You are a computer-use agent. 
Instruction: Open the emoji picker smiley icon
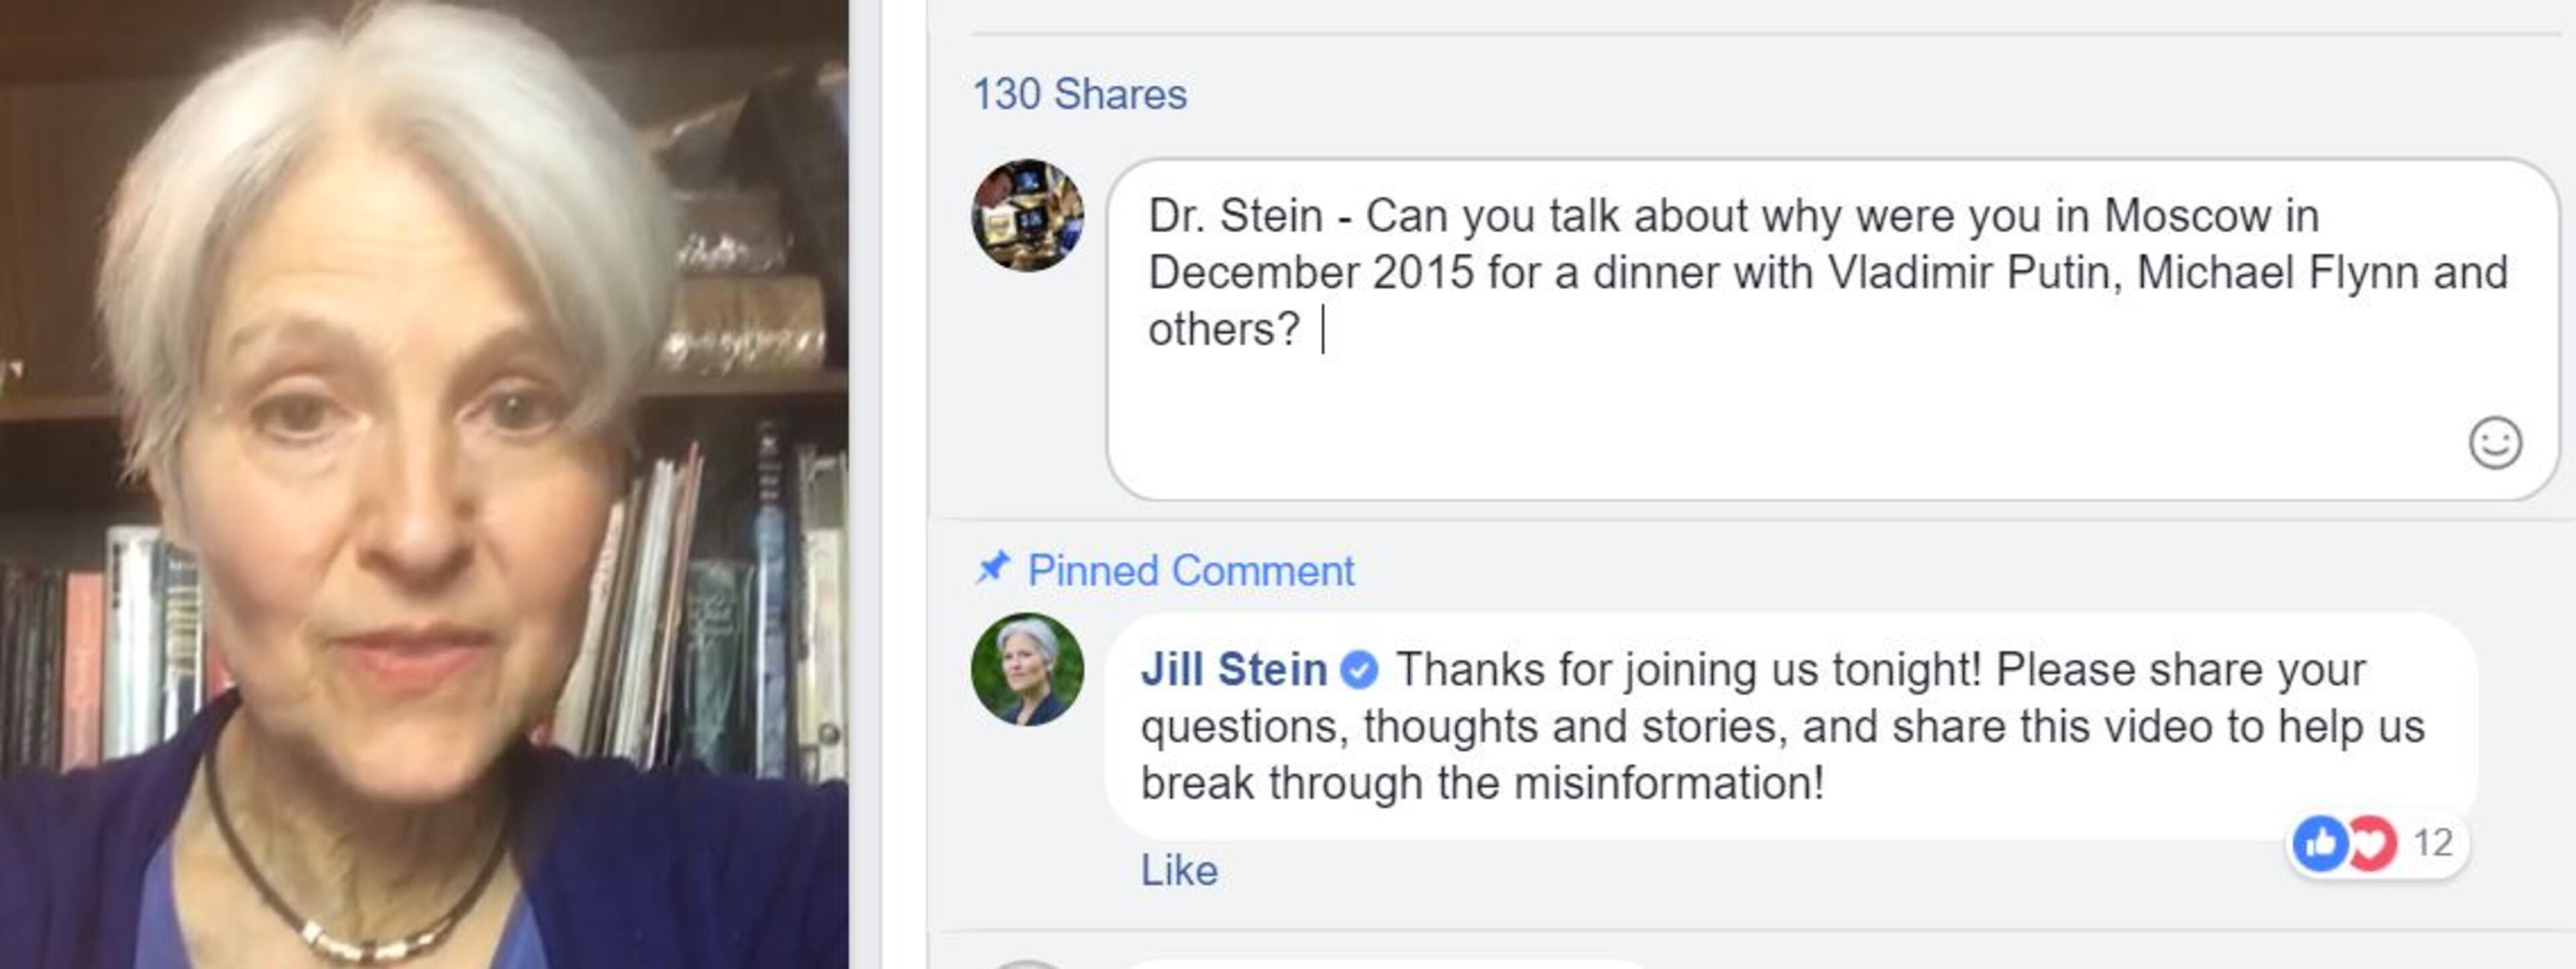2495,443
